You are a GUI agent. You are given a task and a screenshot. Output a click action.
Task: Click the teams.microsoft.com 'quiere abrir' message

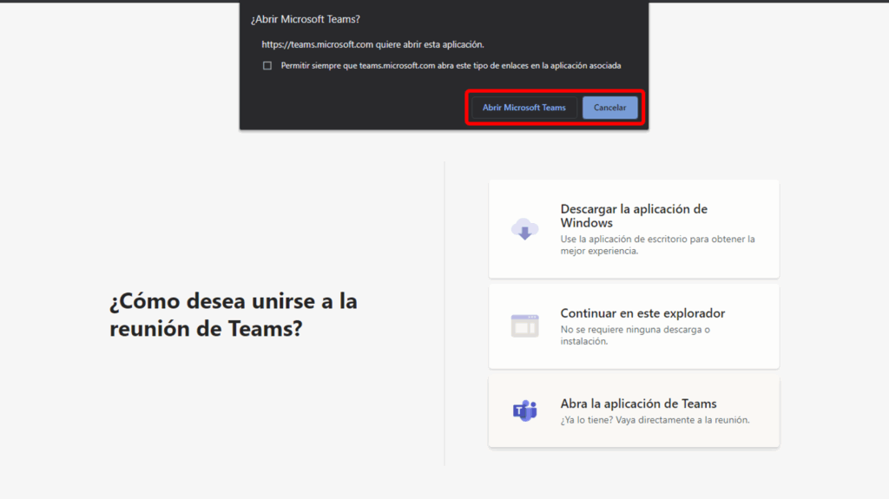tap(372, 44)
